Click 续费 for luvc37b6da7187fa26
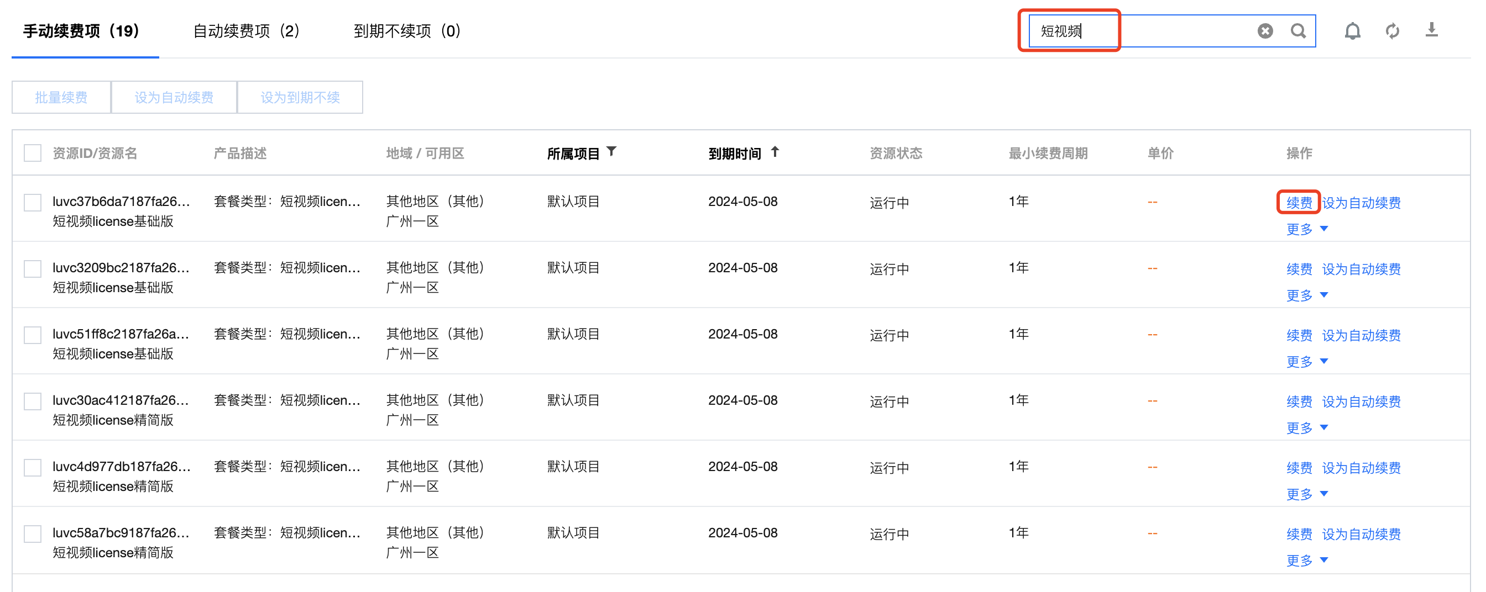This screenshot has width=1486, height=592. (x=1299, y=203)
